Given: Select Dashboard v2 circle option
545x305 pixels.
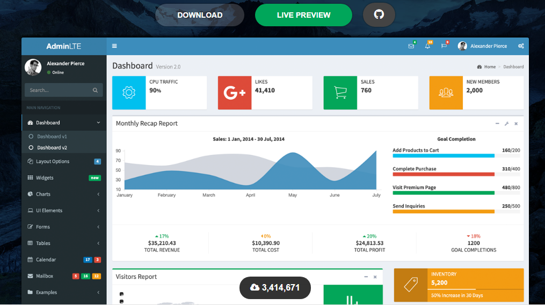Looking at the screenshot, I should point(31,147).
